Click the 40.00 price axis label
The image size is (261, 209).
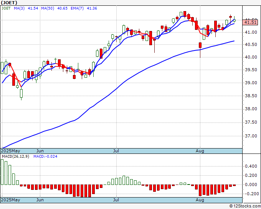[x=251, y=57]
